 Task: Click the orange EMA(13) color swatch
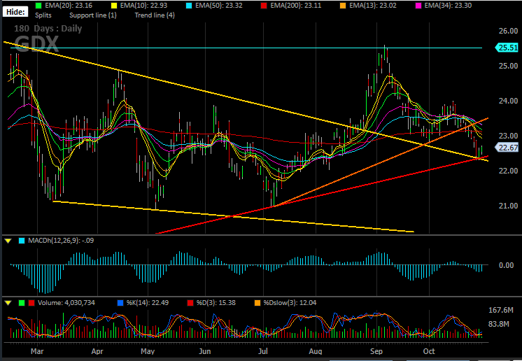(x=341, y=6)
